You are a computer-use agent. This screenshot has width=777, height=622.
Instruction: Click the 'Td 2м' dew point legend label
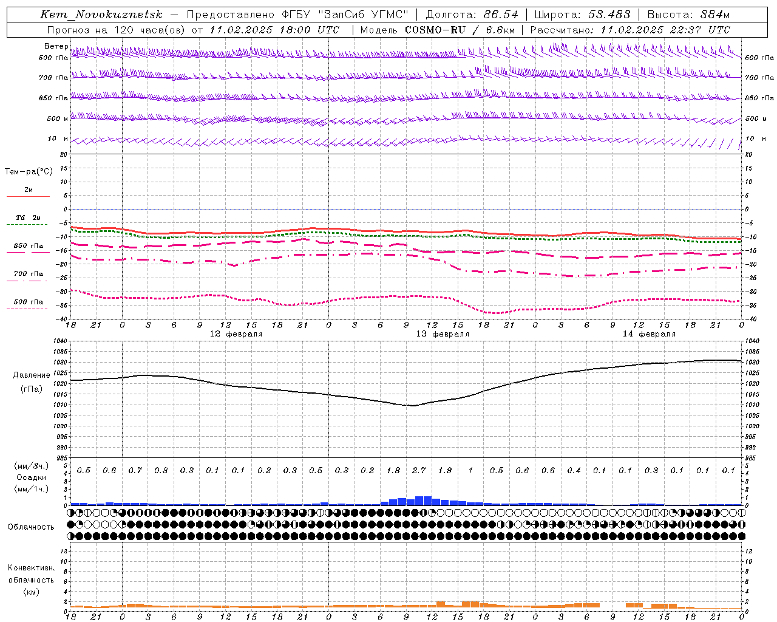pos(28,217)
